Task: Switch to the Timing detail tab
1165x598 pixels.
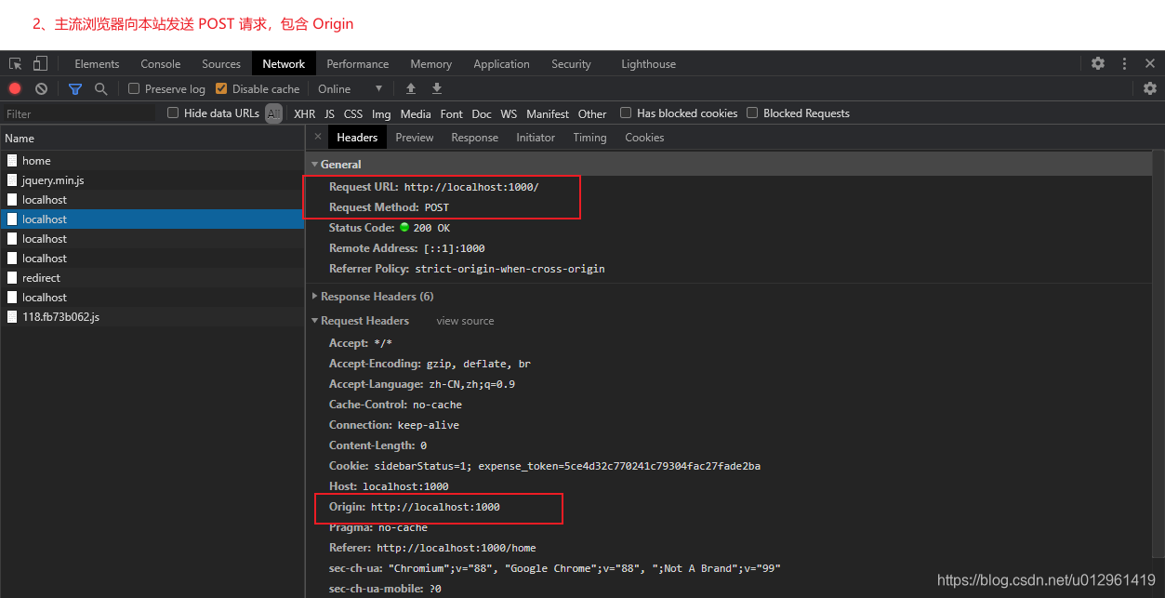Action: (x=589, y=137)
